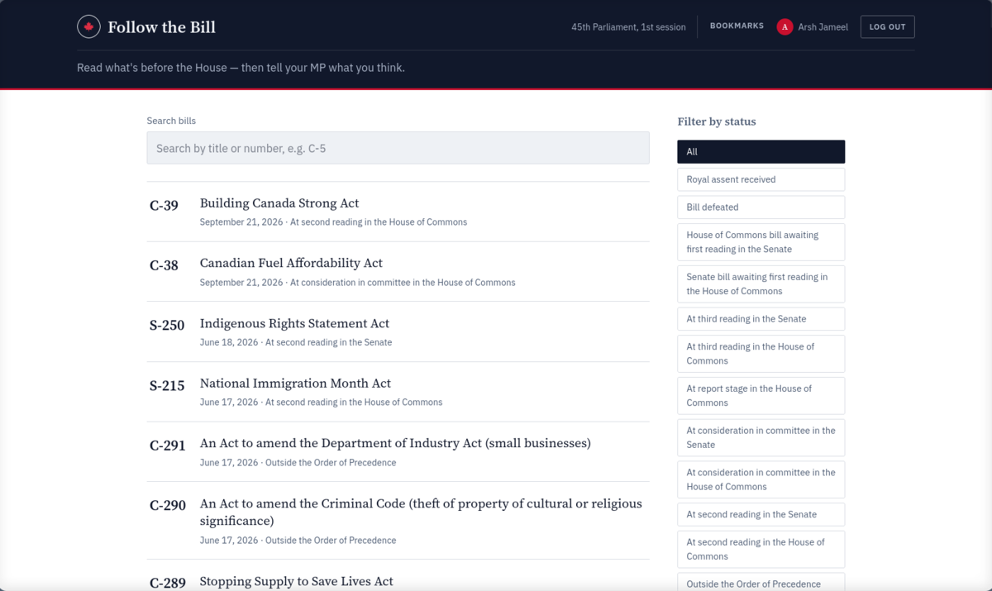Viewport: 992px width, 591px height.
Task: Open the Indigenous Rights Statement Act
Action: (398, 331)
